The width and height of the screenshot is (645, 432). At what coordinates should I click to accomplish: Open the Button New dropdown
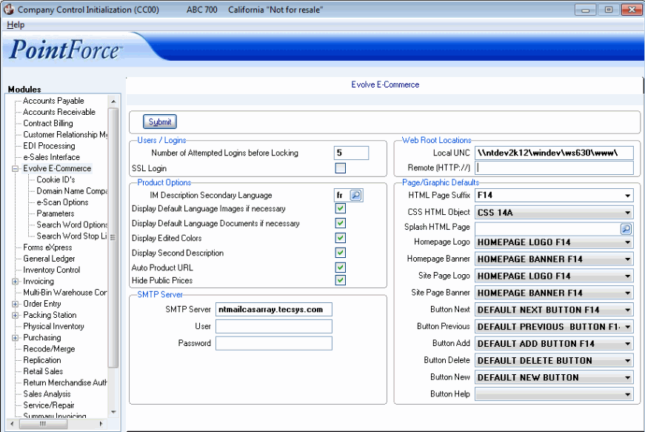(627, 377)
